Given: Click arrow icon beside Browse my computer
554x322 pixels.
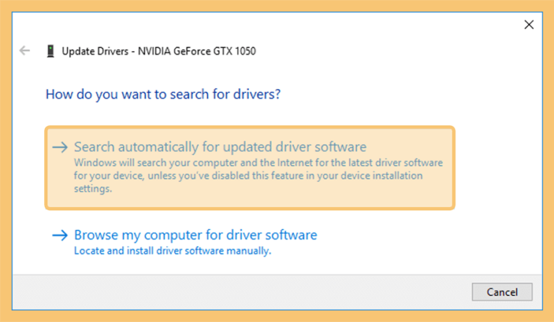Looking at the screenshot, I should point(60,235).
